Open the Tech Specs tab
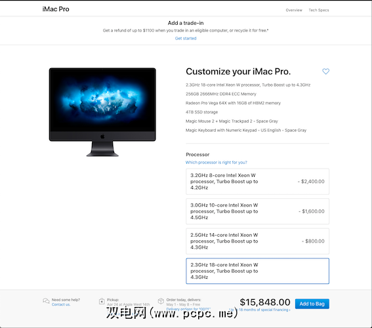Viewport: 372px width, 328px height. click(x=319, y=10)
